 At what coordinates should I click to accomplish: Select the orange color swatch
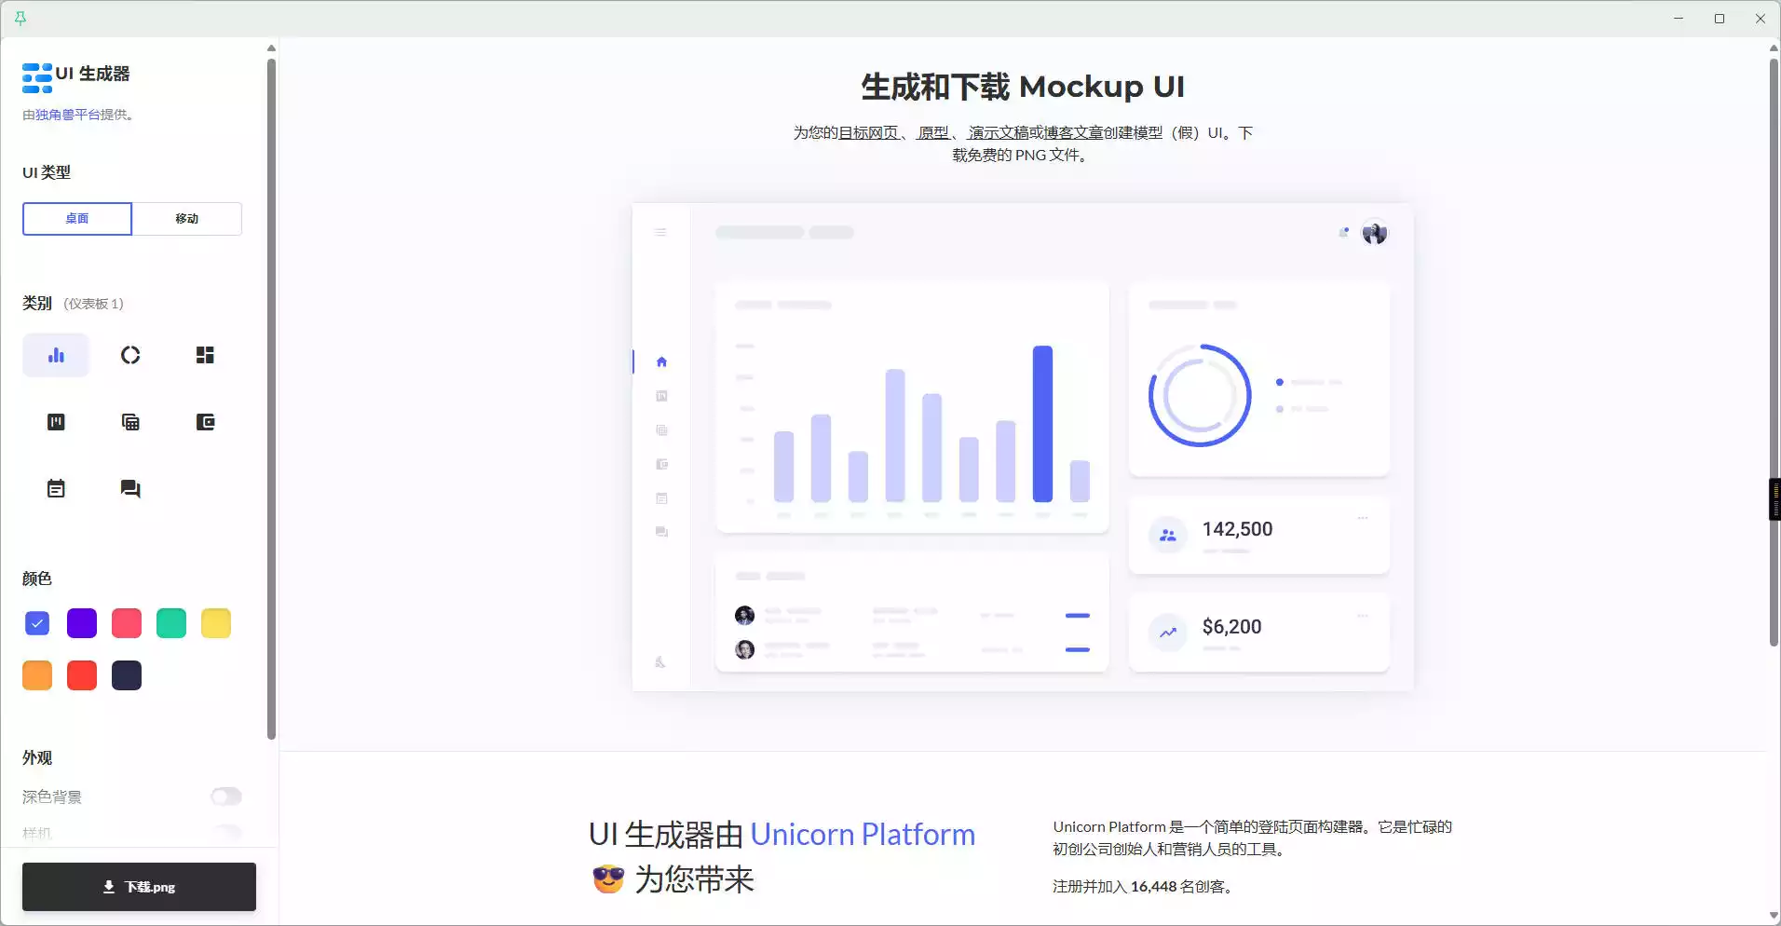coord(37,675)
